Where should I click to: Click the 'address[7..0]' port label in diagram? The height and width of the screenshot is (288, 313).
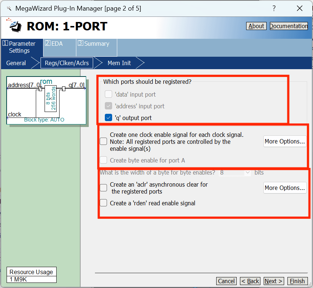(24, 85)
